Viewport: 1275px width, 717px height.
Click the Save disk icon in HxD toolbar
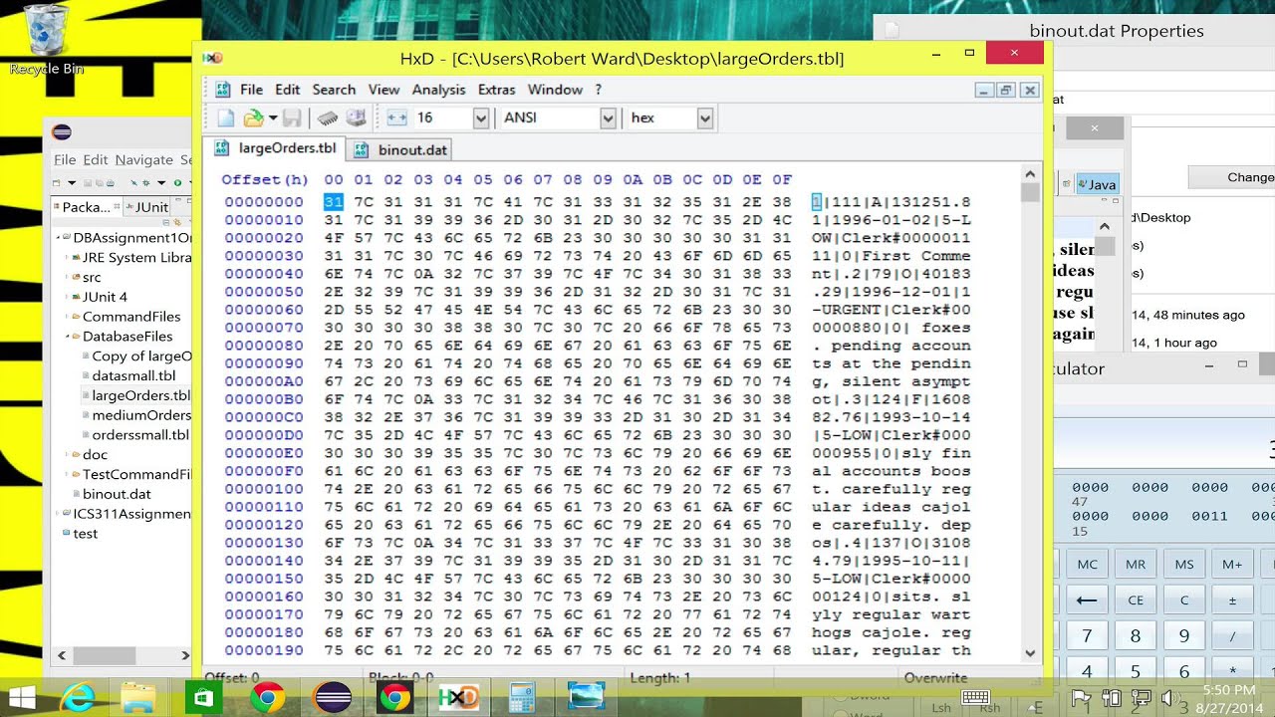click(292, 119)
